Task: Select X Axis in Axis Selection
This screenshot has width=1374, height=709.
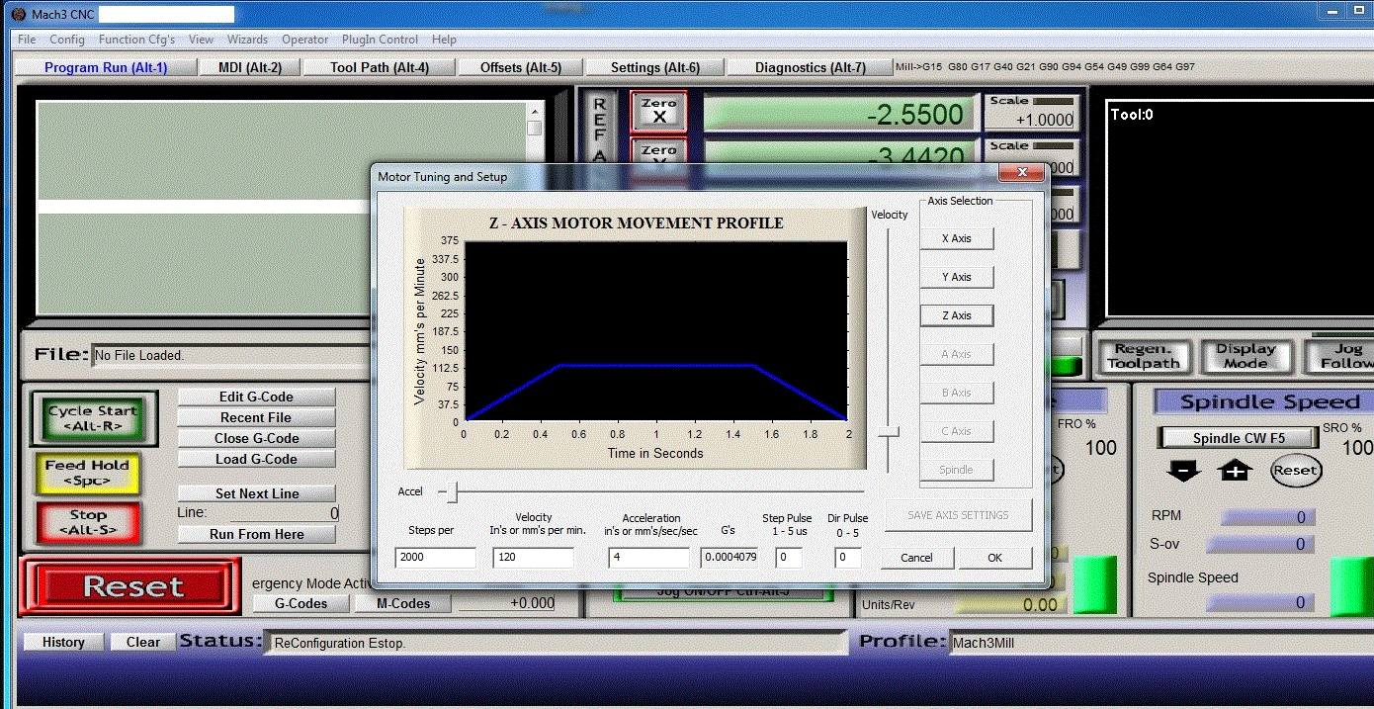Action: pyautogui.click(x=956, y=238)
